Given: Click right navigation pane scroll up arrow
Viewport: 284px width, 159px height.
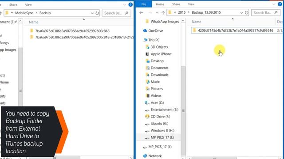Looking at the screenshot, I should pos(183,21).
